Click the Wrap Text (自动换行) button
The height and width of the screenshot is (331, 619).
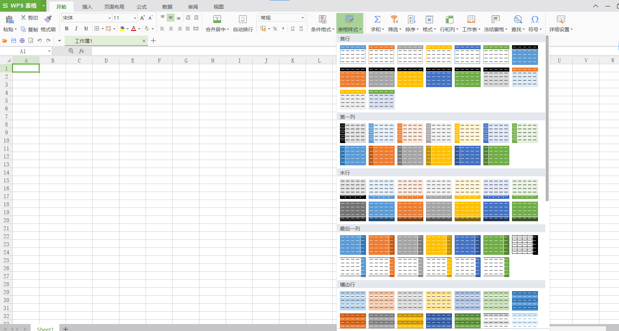click(x=243, y=23)
